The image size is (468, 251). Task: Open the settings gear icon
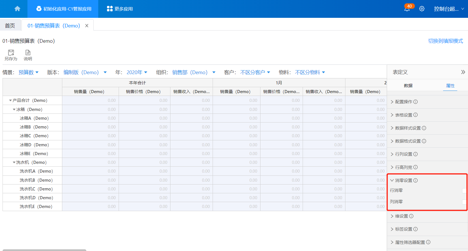coord(422,9)
